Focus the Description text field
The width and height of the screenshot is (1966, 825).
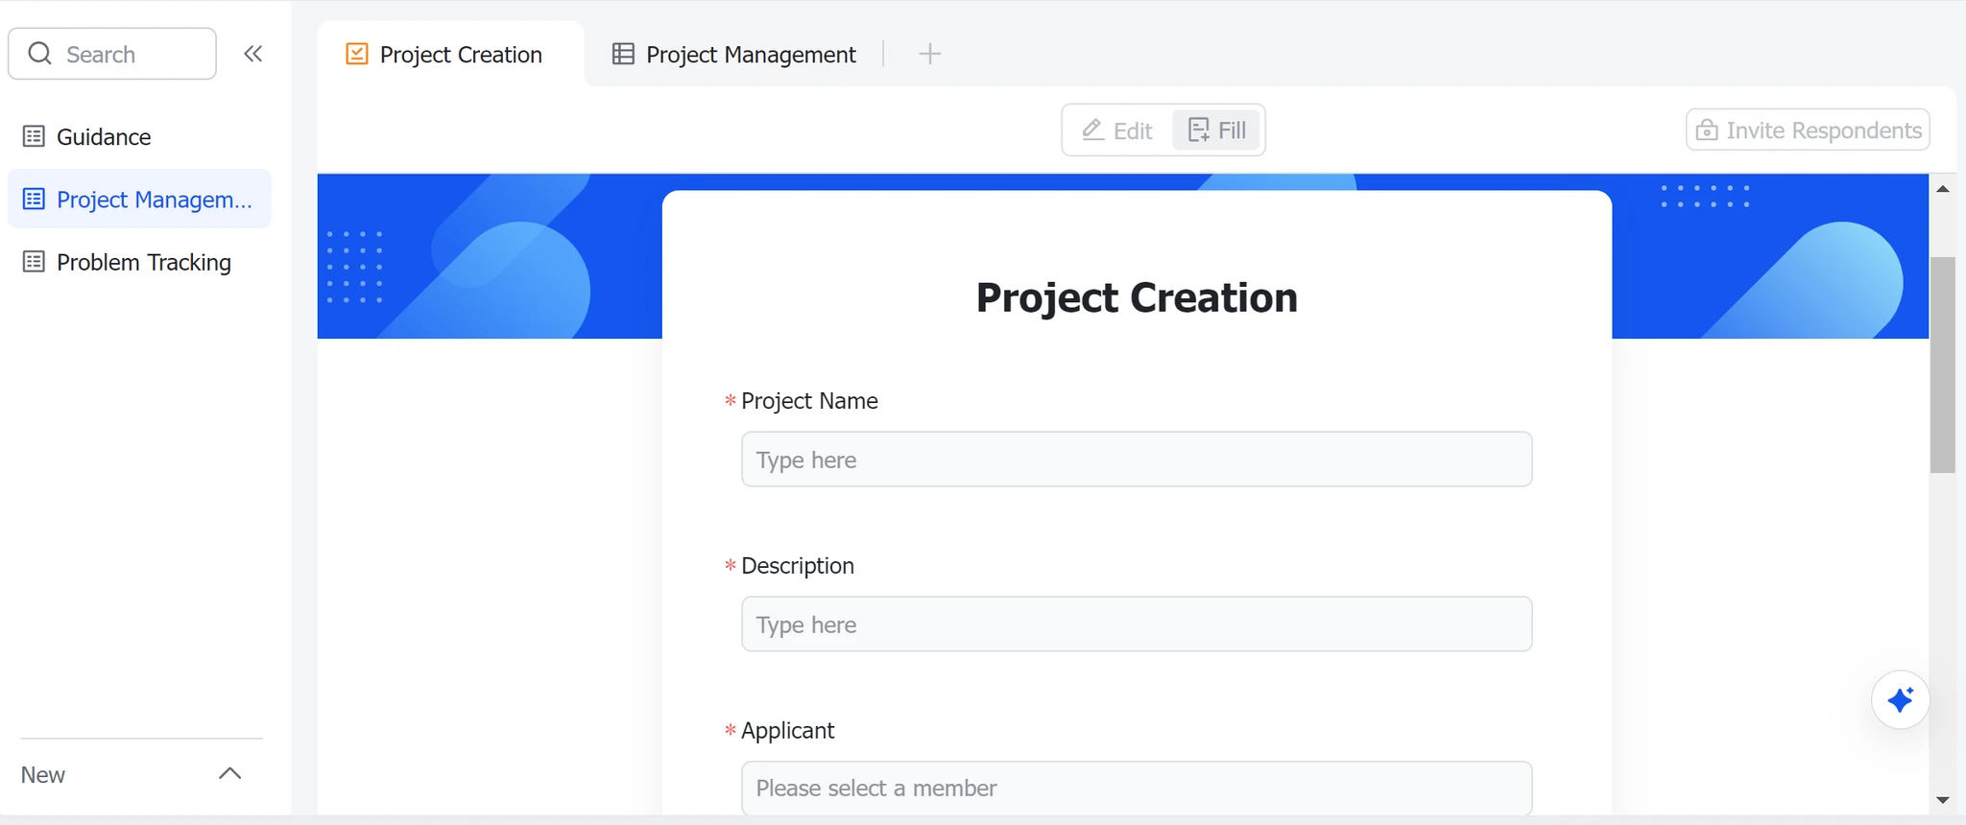[1137, 625]
